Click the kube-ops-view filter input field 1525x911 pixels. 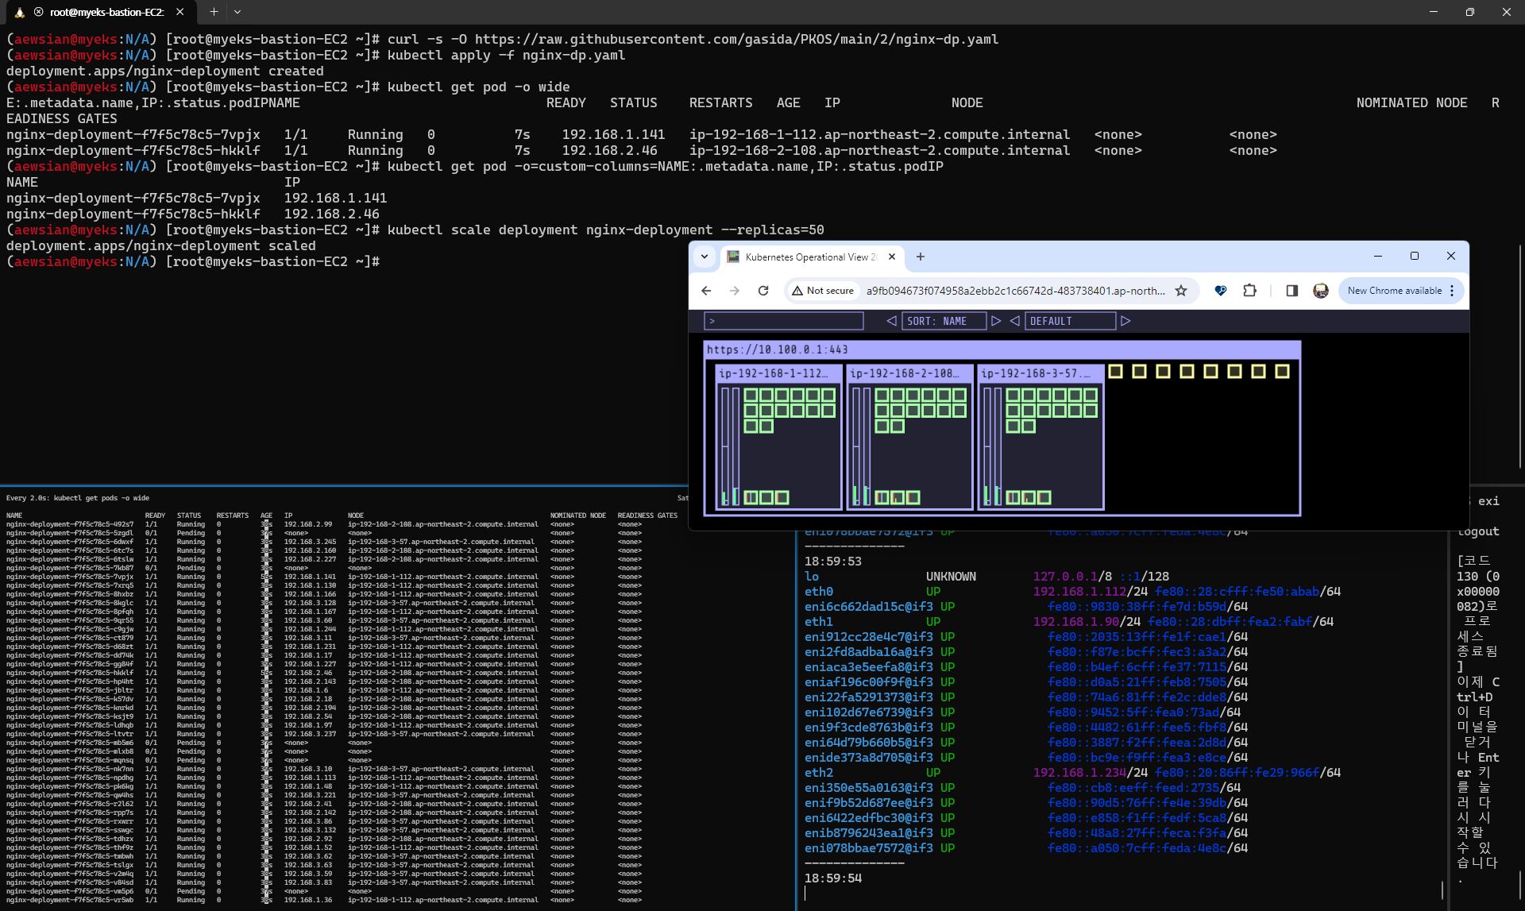[x=784, y=321]
